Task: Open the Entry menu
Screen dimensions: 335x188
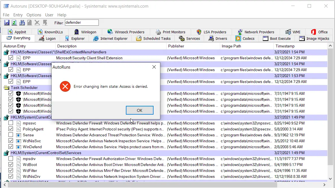Action: (18, 15)
